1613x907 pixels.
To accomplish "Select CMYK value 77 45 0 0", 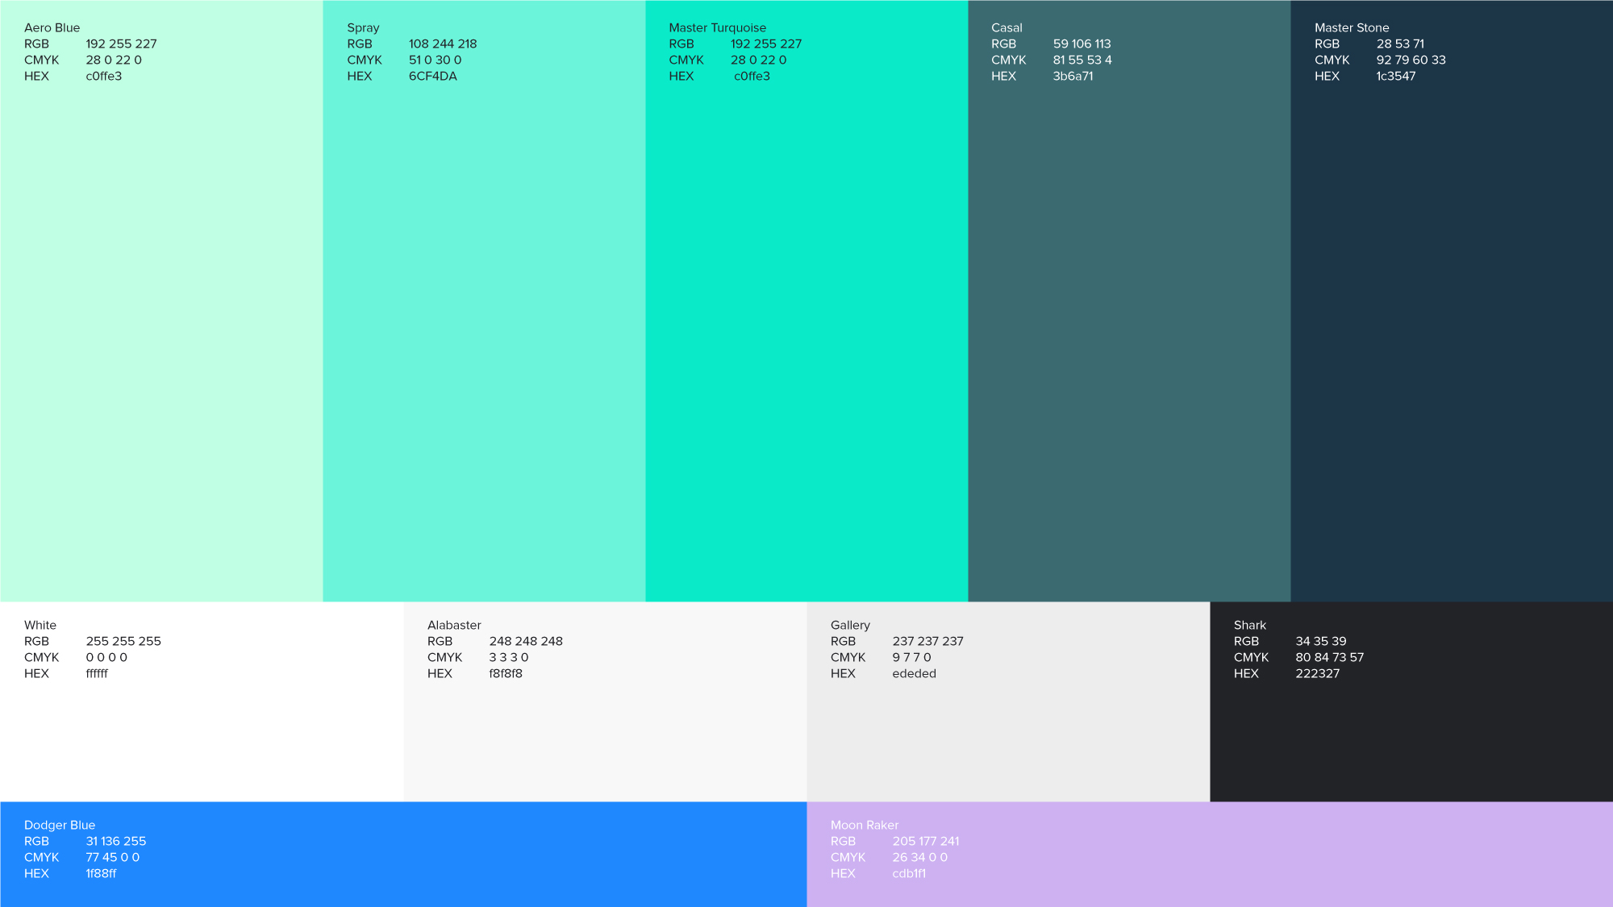I will point(113,857).
